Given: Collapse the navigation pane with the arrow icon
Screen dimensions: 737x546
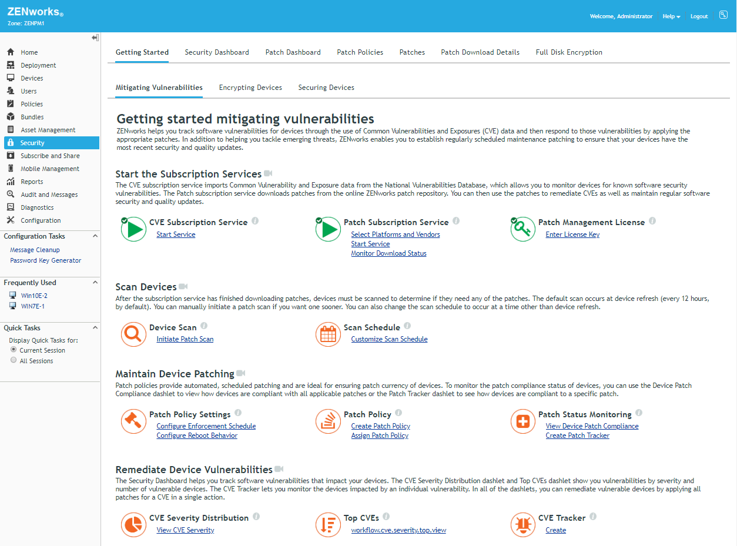Looking at the screenshot, I should (95, 38).
